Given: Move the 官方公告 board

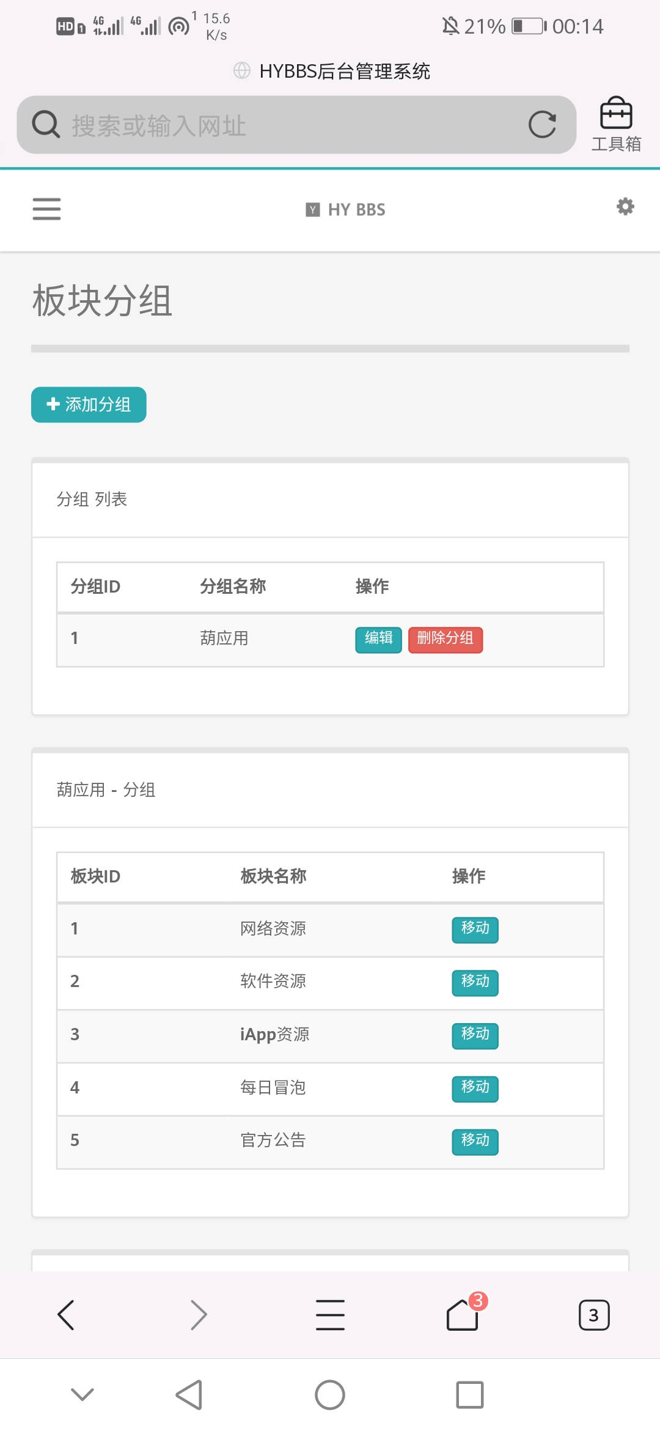Looking at the screenshot, I should point(475,1141).
